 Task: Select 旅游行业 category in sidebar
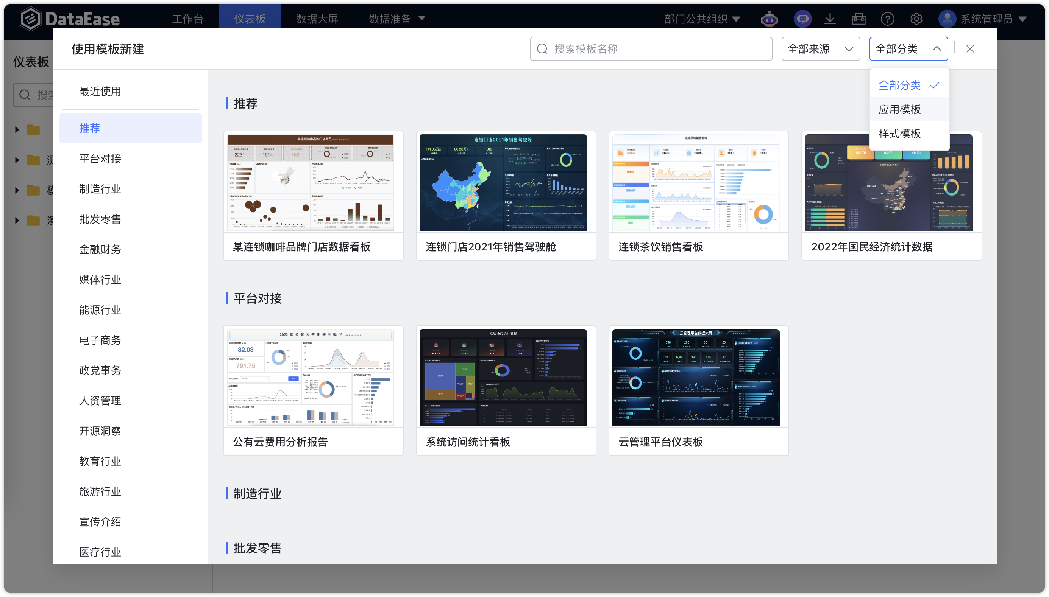coord(131,491)
